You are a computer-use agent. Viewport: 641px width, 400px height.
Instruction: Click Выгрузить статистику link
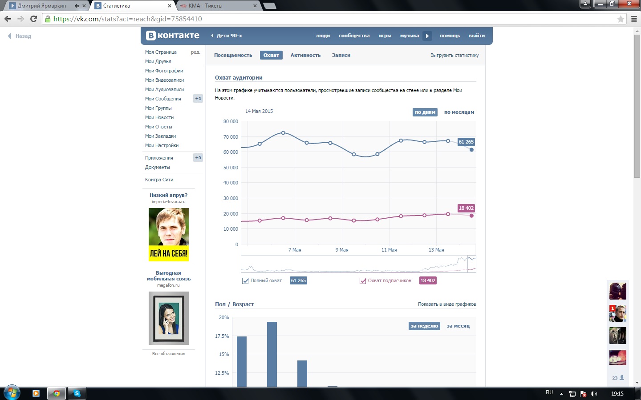tap(454, 56)
